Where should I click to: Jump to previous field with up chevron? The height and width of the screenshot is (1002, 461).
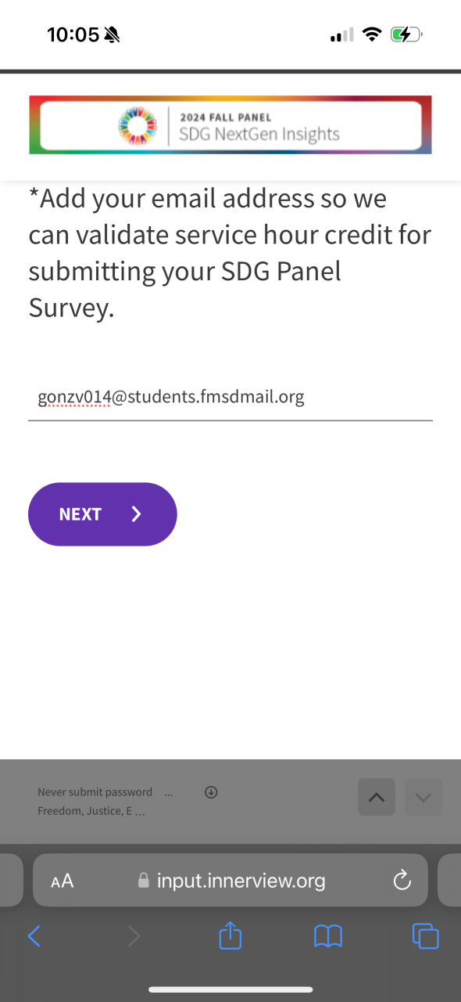[x=377, y=798]
